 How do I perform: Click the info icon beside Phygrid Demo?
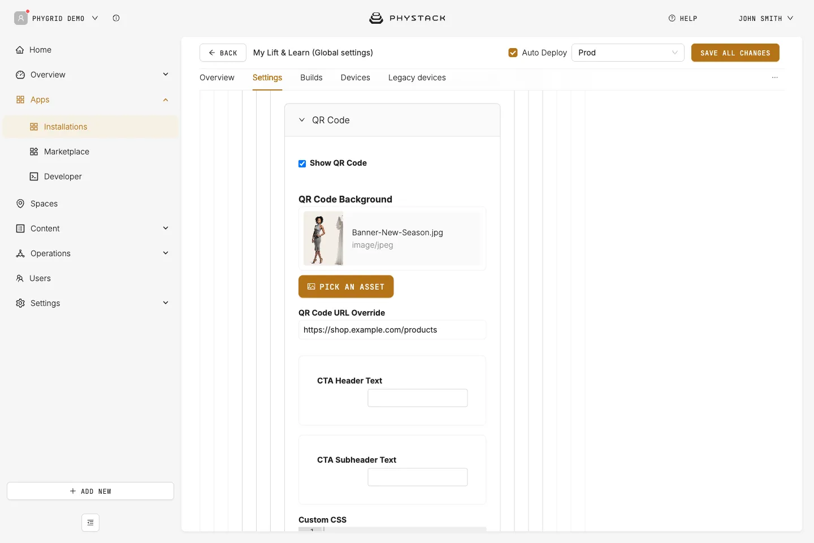116,18
